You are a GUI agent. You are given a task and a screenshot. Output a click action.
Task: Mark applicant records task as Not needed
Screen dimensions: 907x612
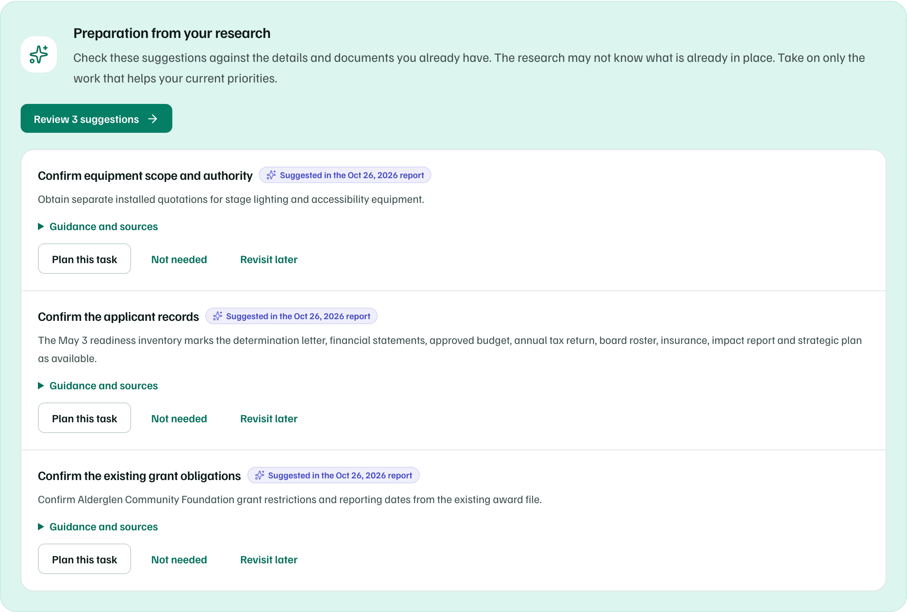179,419
